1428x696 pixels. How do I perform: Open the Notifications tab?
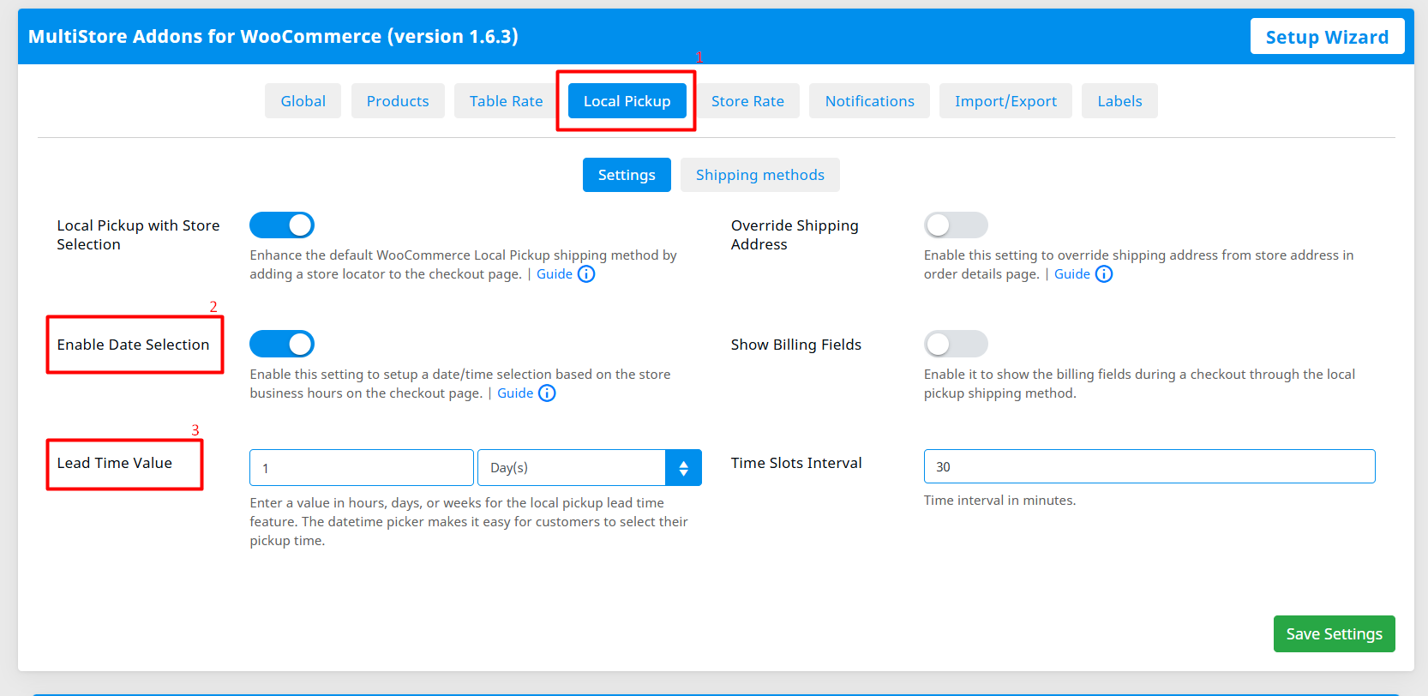869,101
